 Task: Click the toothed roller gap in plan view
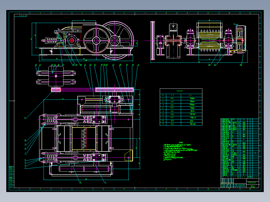84,138
